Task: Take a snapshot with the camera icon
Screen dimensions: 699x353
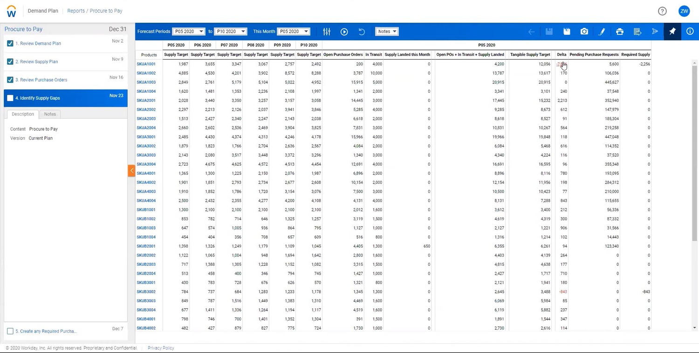Action: click(584, 31)
